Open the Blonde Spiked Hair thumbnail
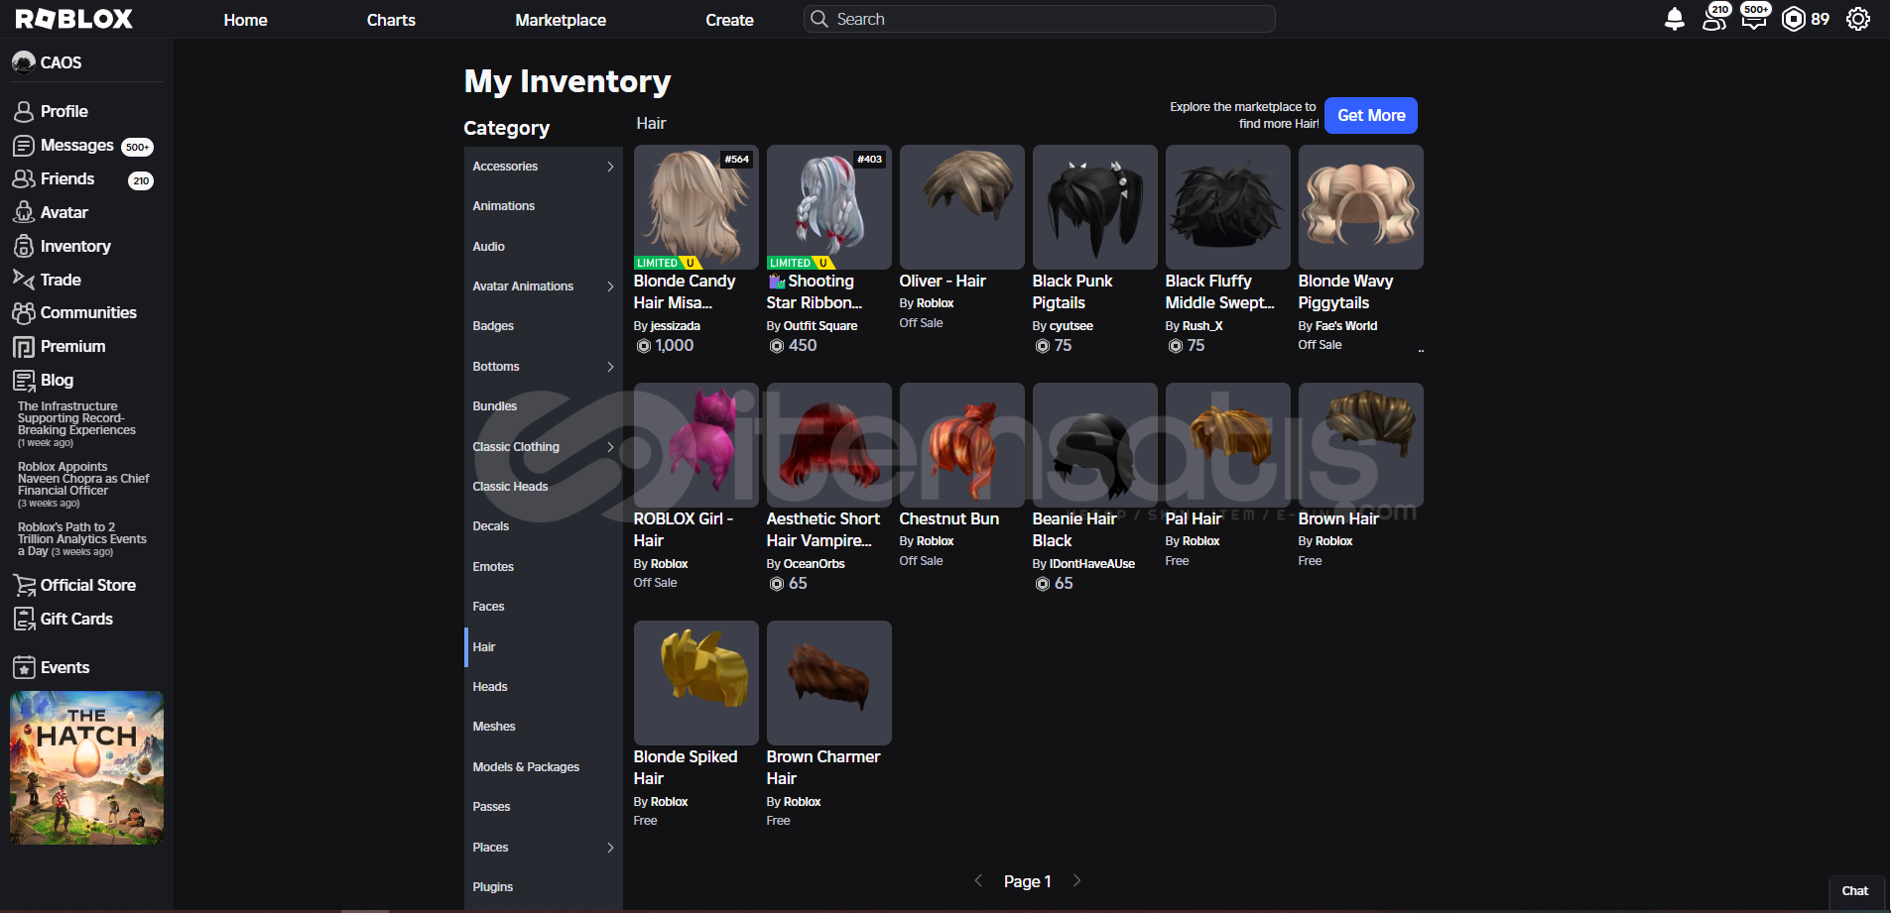1891x913 pixels. 695,683
